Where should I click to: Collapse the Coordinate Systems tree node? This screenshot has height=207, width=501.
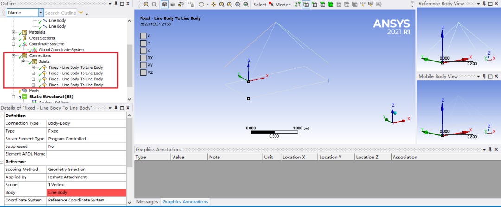pyautogui.click(x=13, y=44)
